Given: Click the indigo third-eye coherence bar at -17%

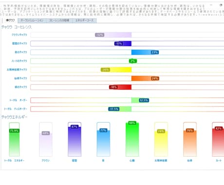Looking at the screenshot, I should [123, 44].
